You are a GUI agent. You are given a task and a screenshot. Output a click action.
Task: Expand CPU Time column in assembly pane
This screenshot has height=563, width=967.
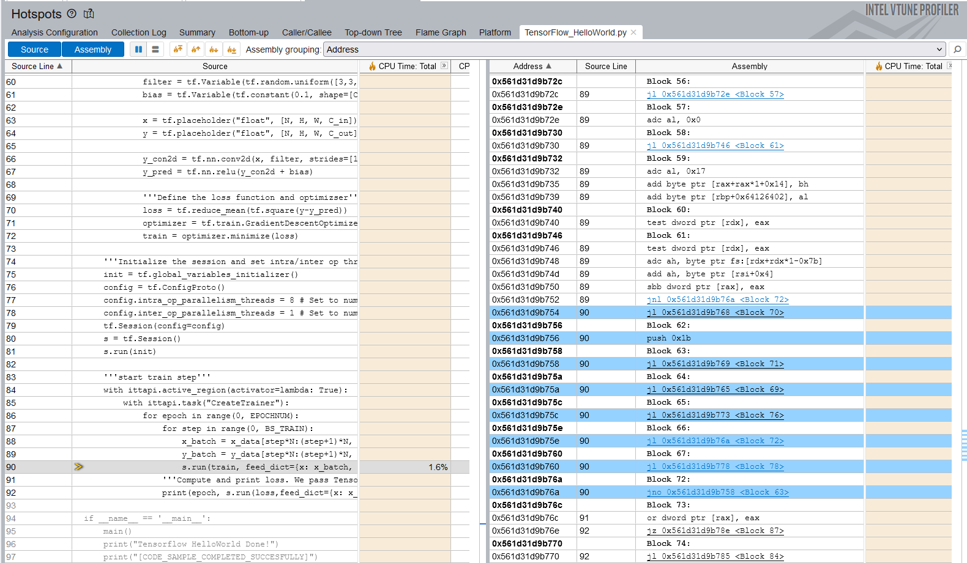(950, 66)
